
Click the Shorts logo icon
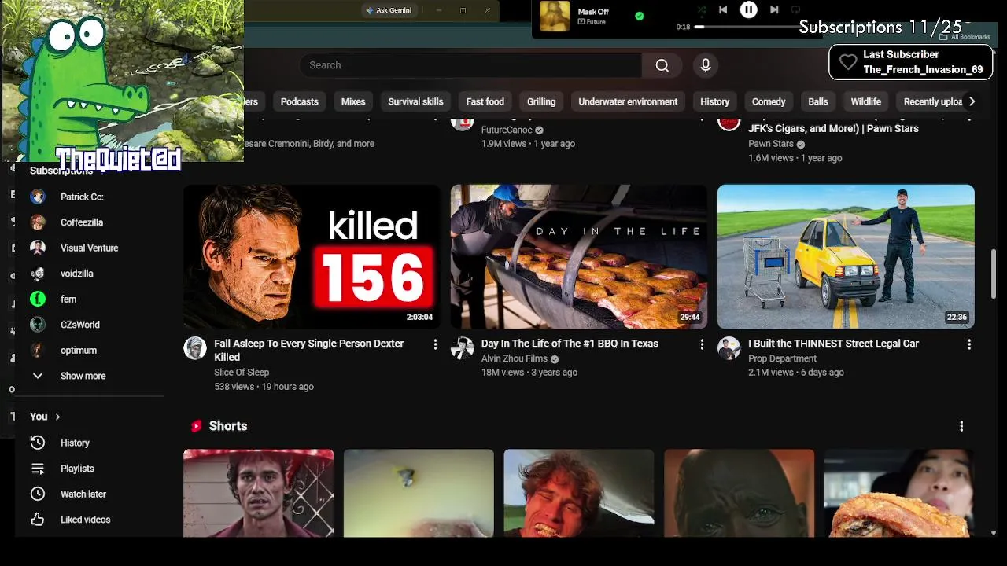pyautogui.click(x=196, y=426)
